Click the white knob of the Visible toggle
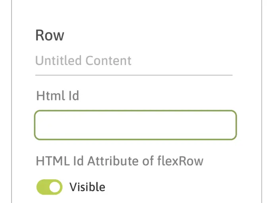 tap(56, 187)
